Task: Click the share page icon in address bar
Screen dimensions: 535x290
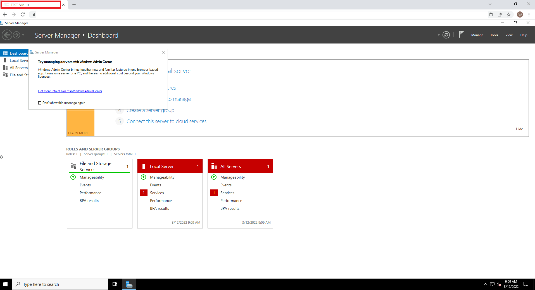Action: [x=500, y=14]
